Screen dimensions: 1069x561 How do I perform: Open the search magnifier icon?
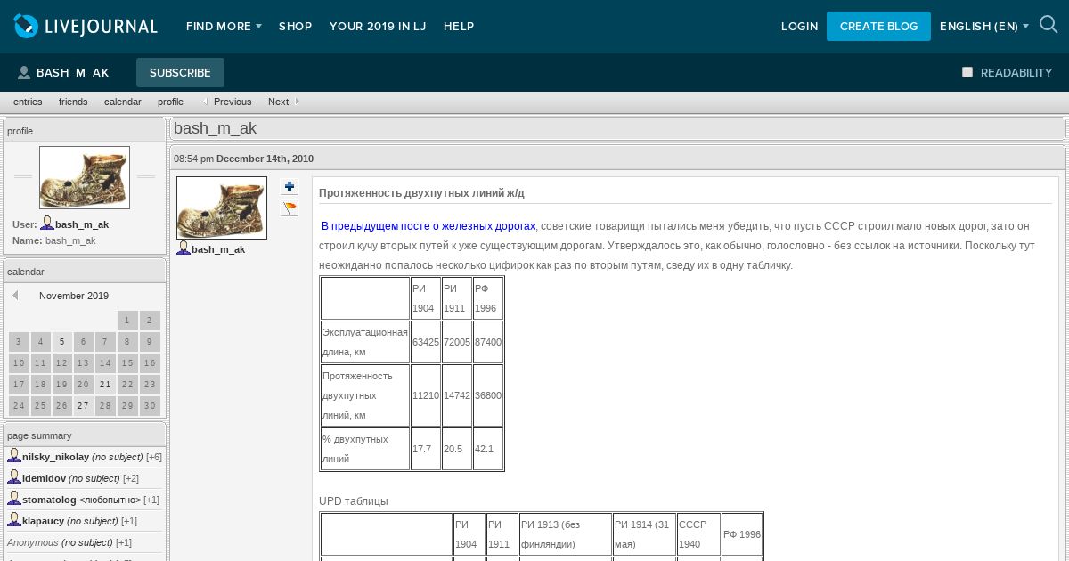(x=1049, y=26)
